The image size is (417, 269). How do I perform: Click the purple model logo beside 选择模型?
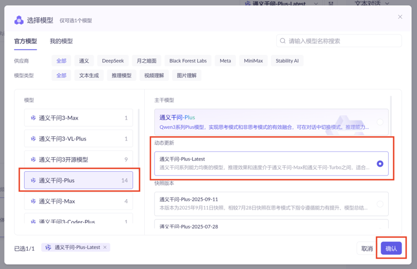pos(19,20)
